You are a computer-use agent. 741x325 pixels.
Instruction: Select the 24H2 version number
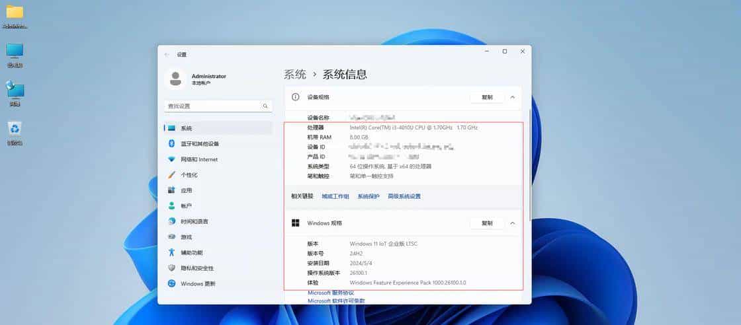coord(356,254)
